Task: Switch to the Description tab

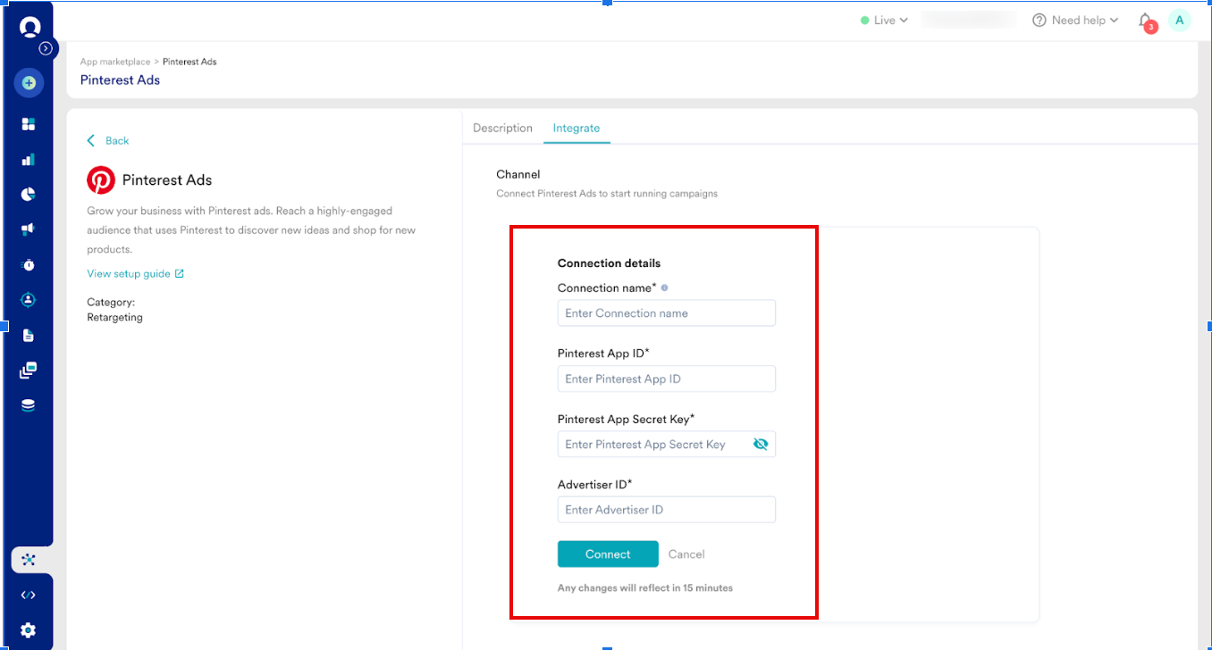Action: [x=502, y=129]
